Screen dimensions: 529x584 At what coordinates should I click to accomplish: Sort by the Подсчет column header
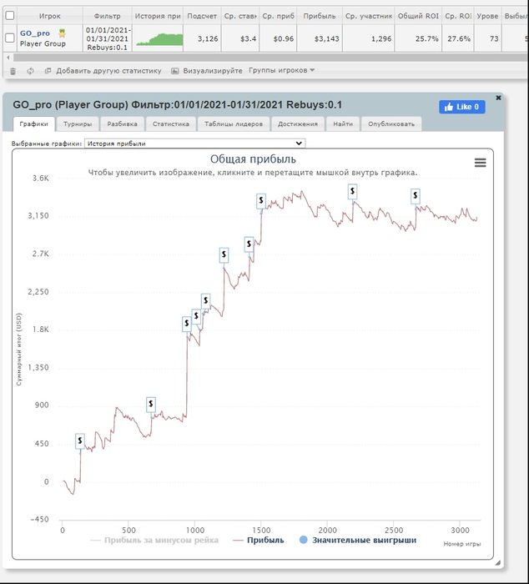click(202, 16)
